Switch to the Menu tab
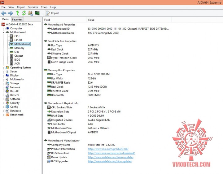 tap(5, 19)
